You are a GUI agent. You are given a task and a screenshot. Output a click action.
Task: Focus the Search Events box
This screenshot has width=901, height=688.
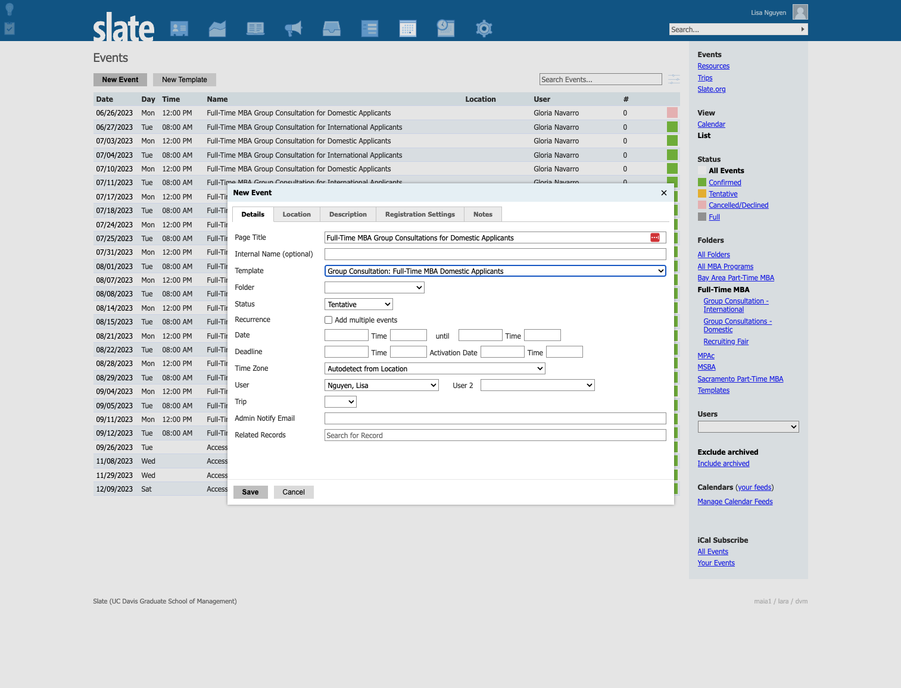click(x=601, y=79)
